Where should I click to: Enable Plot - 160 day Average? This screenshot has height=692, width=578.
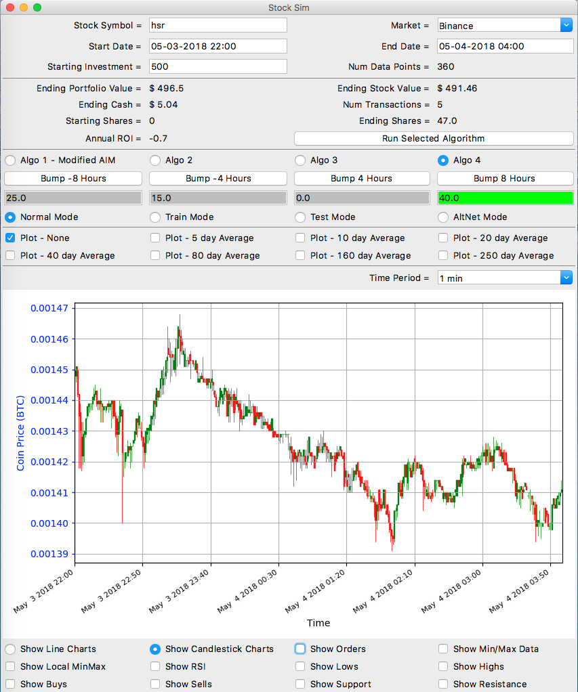pyautogui.click(x=300, y=255)
